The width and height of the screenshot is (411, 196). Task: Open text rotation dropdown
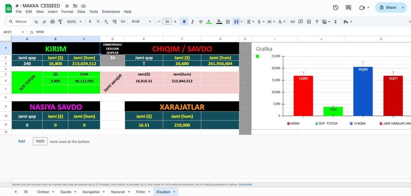click(282, 22)
